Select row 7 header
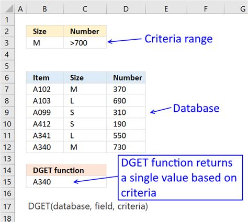Image resolution: width=248 pixels, height=222 pixels. [7, 89]
